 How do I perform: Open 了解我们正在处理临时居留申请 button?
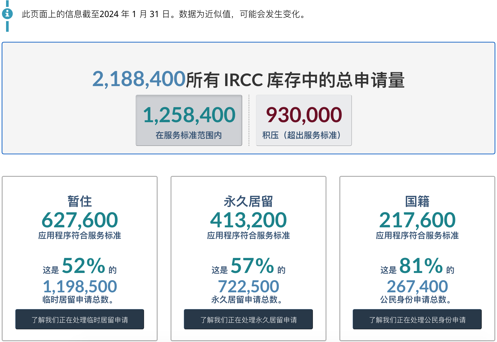click(x=80, y=319)
